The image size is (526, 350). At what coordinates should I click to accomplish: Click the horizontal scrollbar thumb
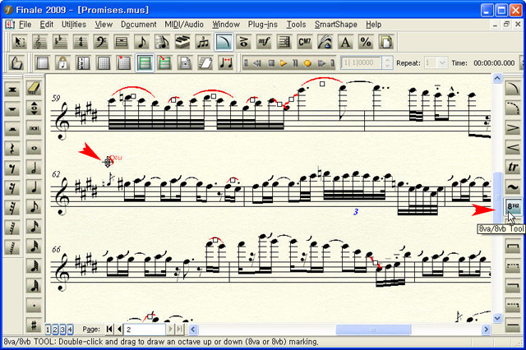[373, 329]
